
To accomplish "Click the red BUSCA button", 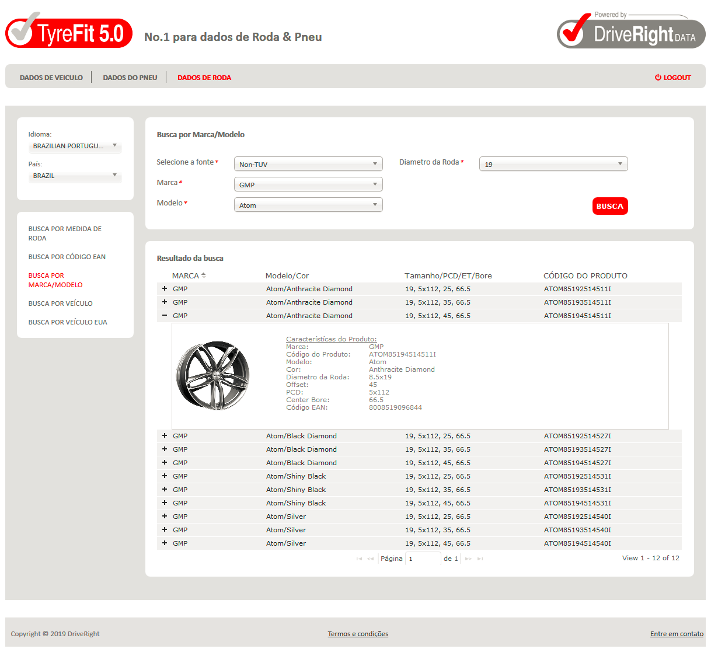I will click(x=610, y=206).
